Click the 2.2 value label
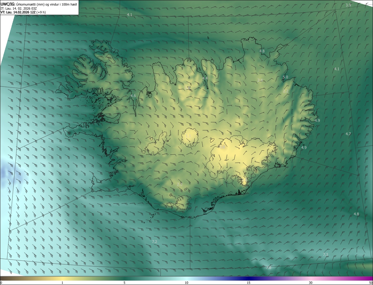This screenshot has height=285, width=373. [286, 91]
